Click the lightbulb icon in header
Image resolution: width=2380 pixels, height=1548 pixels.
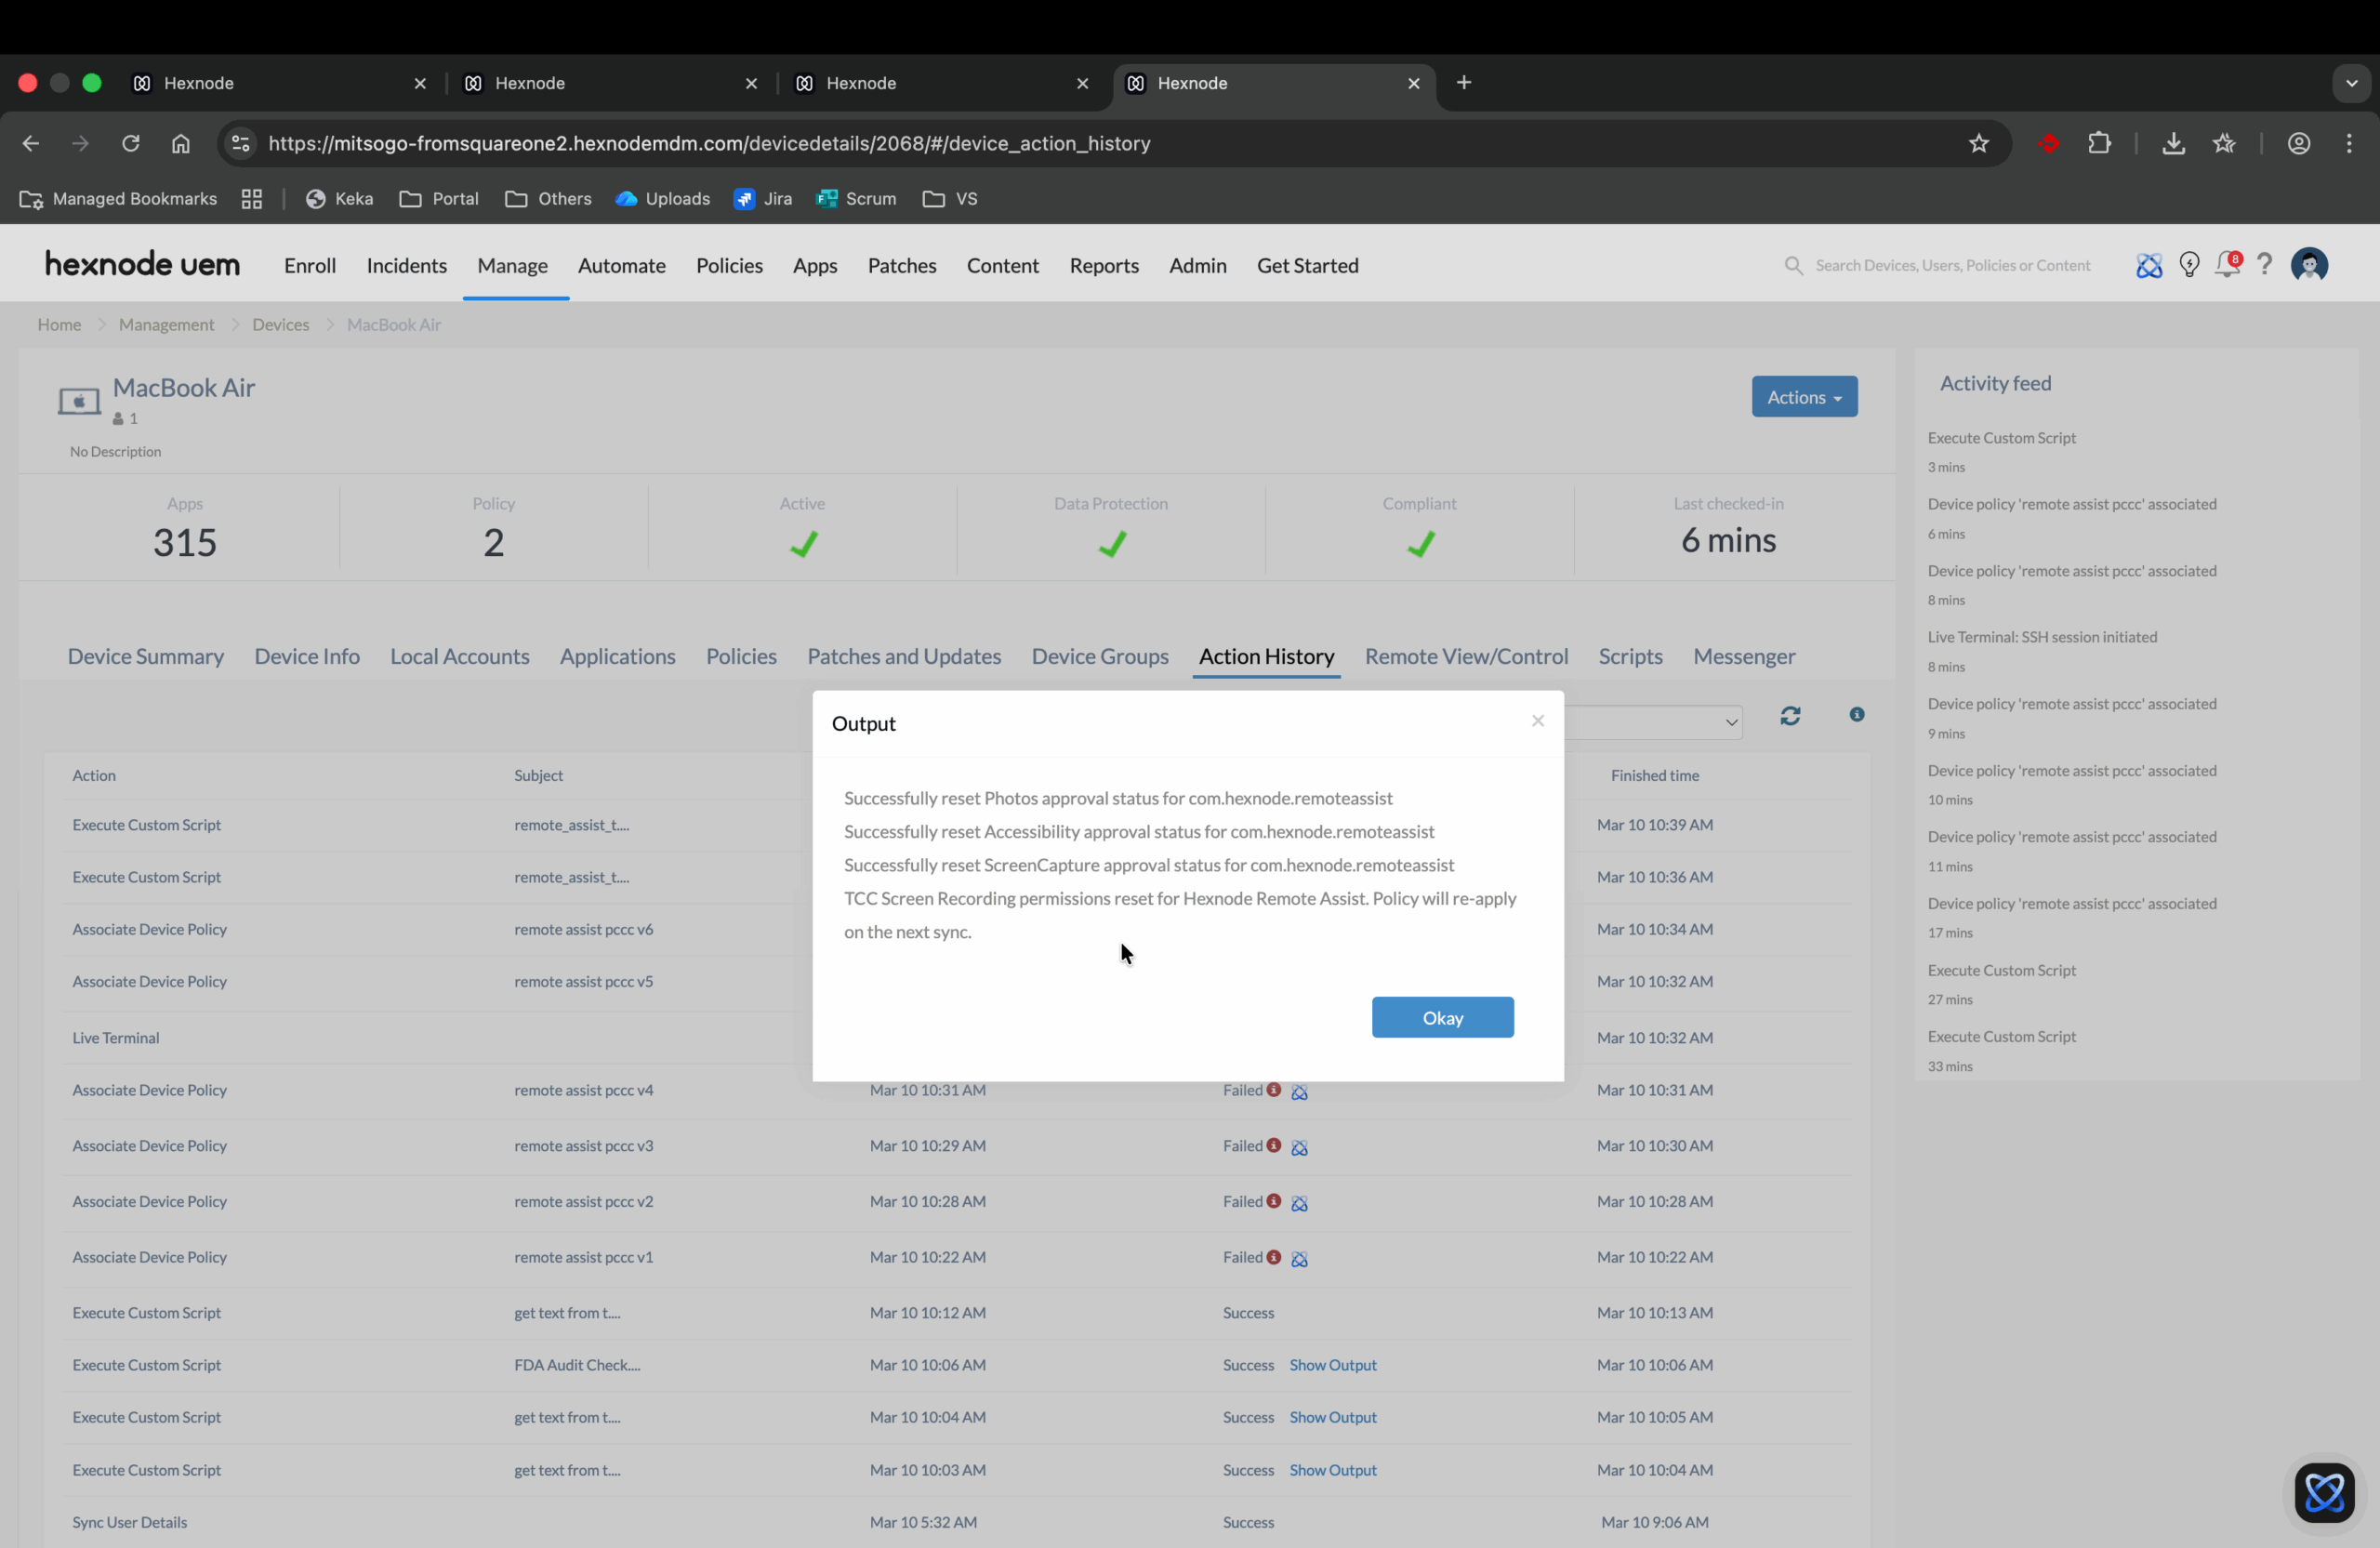pyautogui.click(x=2189, y=265)
